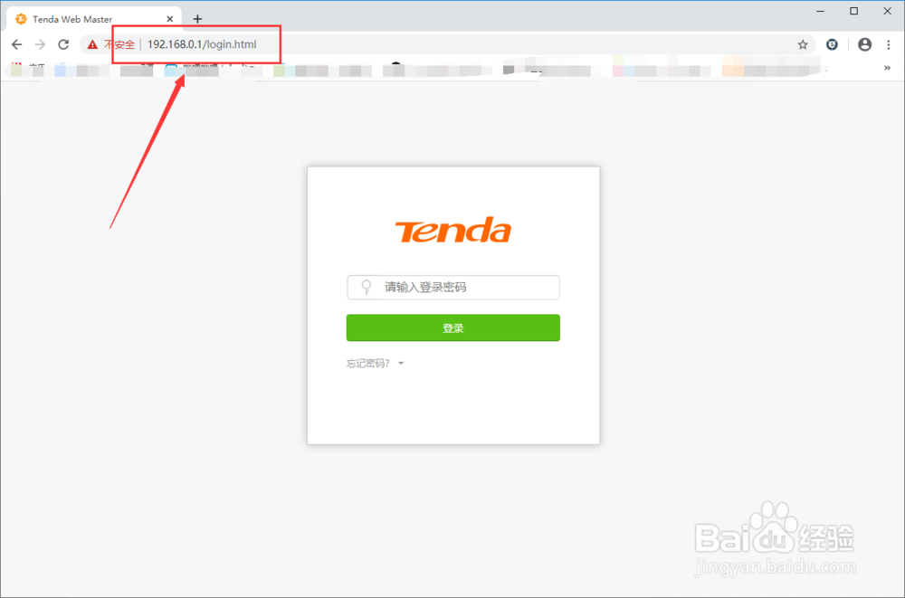Show more bookmarks with chevron overflow
This screenshot has height=598, width=905.
[887, 68]
